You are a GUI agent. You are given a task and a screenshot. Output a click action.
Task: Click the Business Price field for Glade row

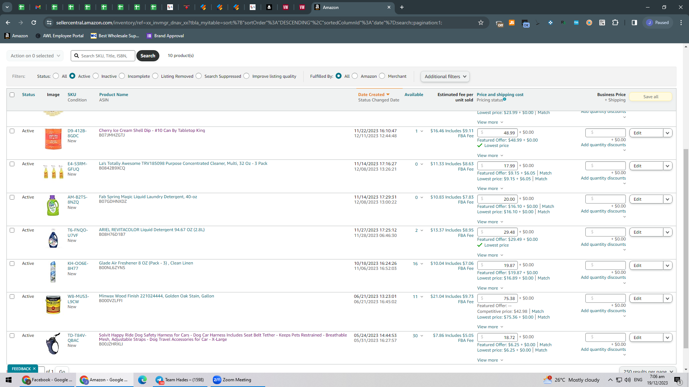[x=605, y=266]
